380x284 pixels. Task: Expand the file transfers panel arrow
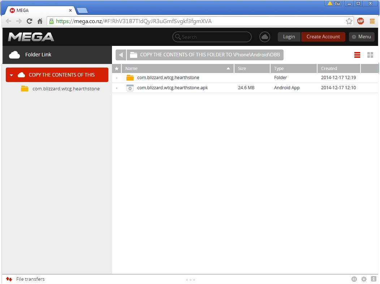374,279
